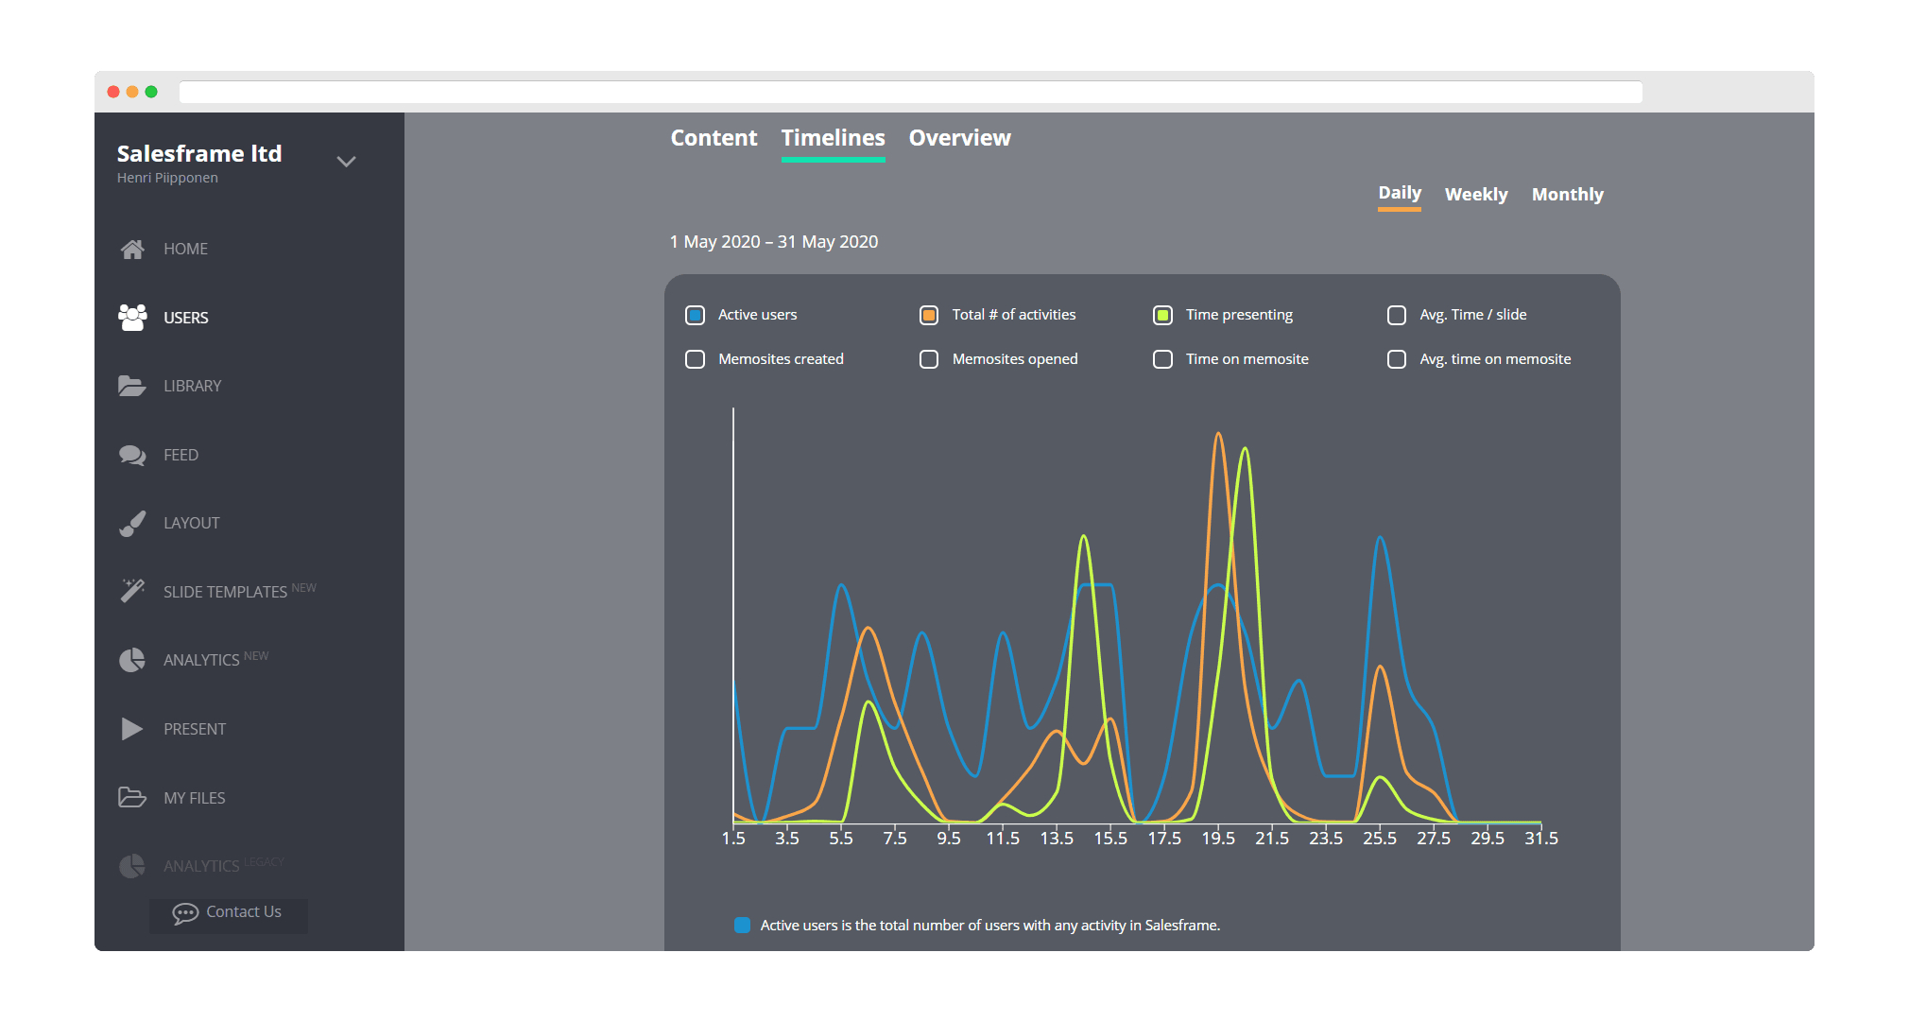Click the blue Active users legend swatch
This screenshot has width=1909, height=1022.
pos(743,925)
